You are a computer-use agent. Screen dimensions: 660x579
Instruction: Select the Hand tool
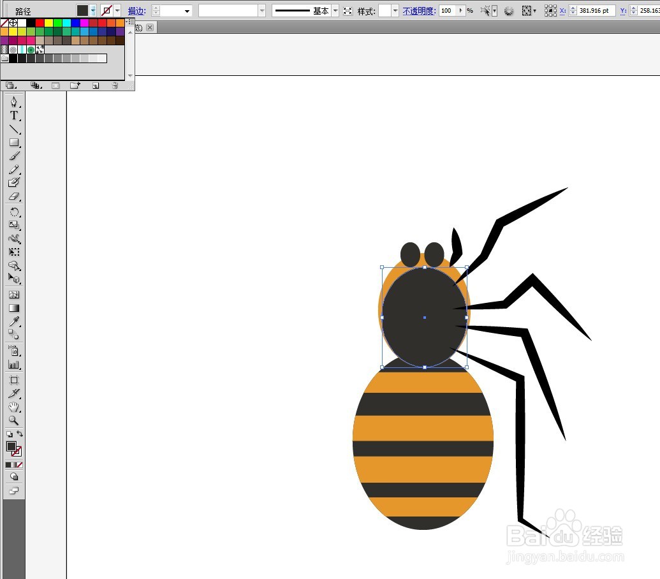click(14, 407)
